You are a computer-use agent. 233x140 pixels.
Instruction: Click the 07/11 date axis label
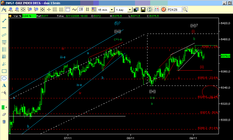(68, 138)
